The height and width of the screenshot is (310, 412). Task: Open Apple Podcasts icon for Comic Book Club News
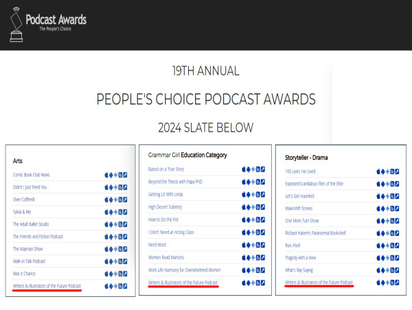pos(106,175)
